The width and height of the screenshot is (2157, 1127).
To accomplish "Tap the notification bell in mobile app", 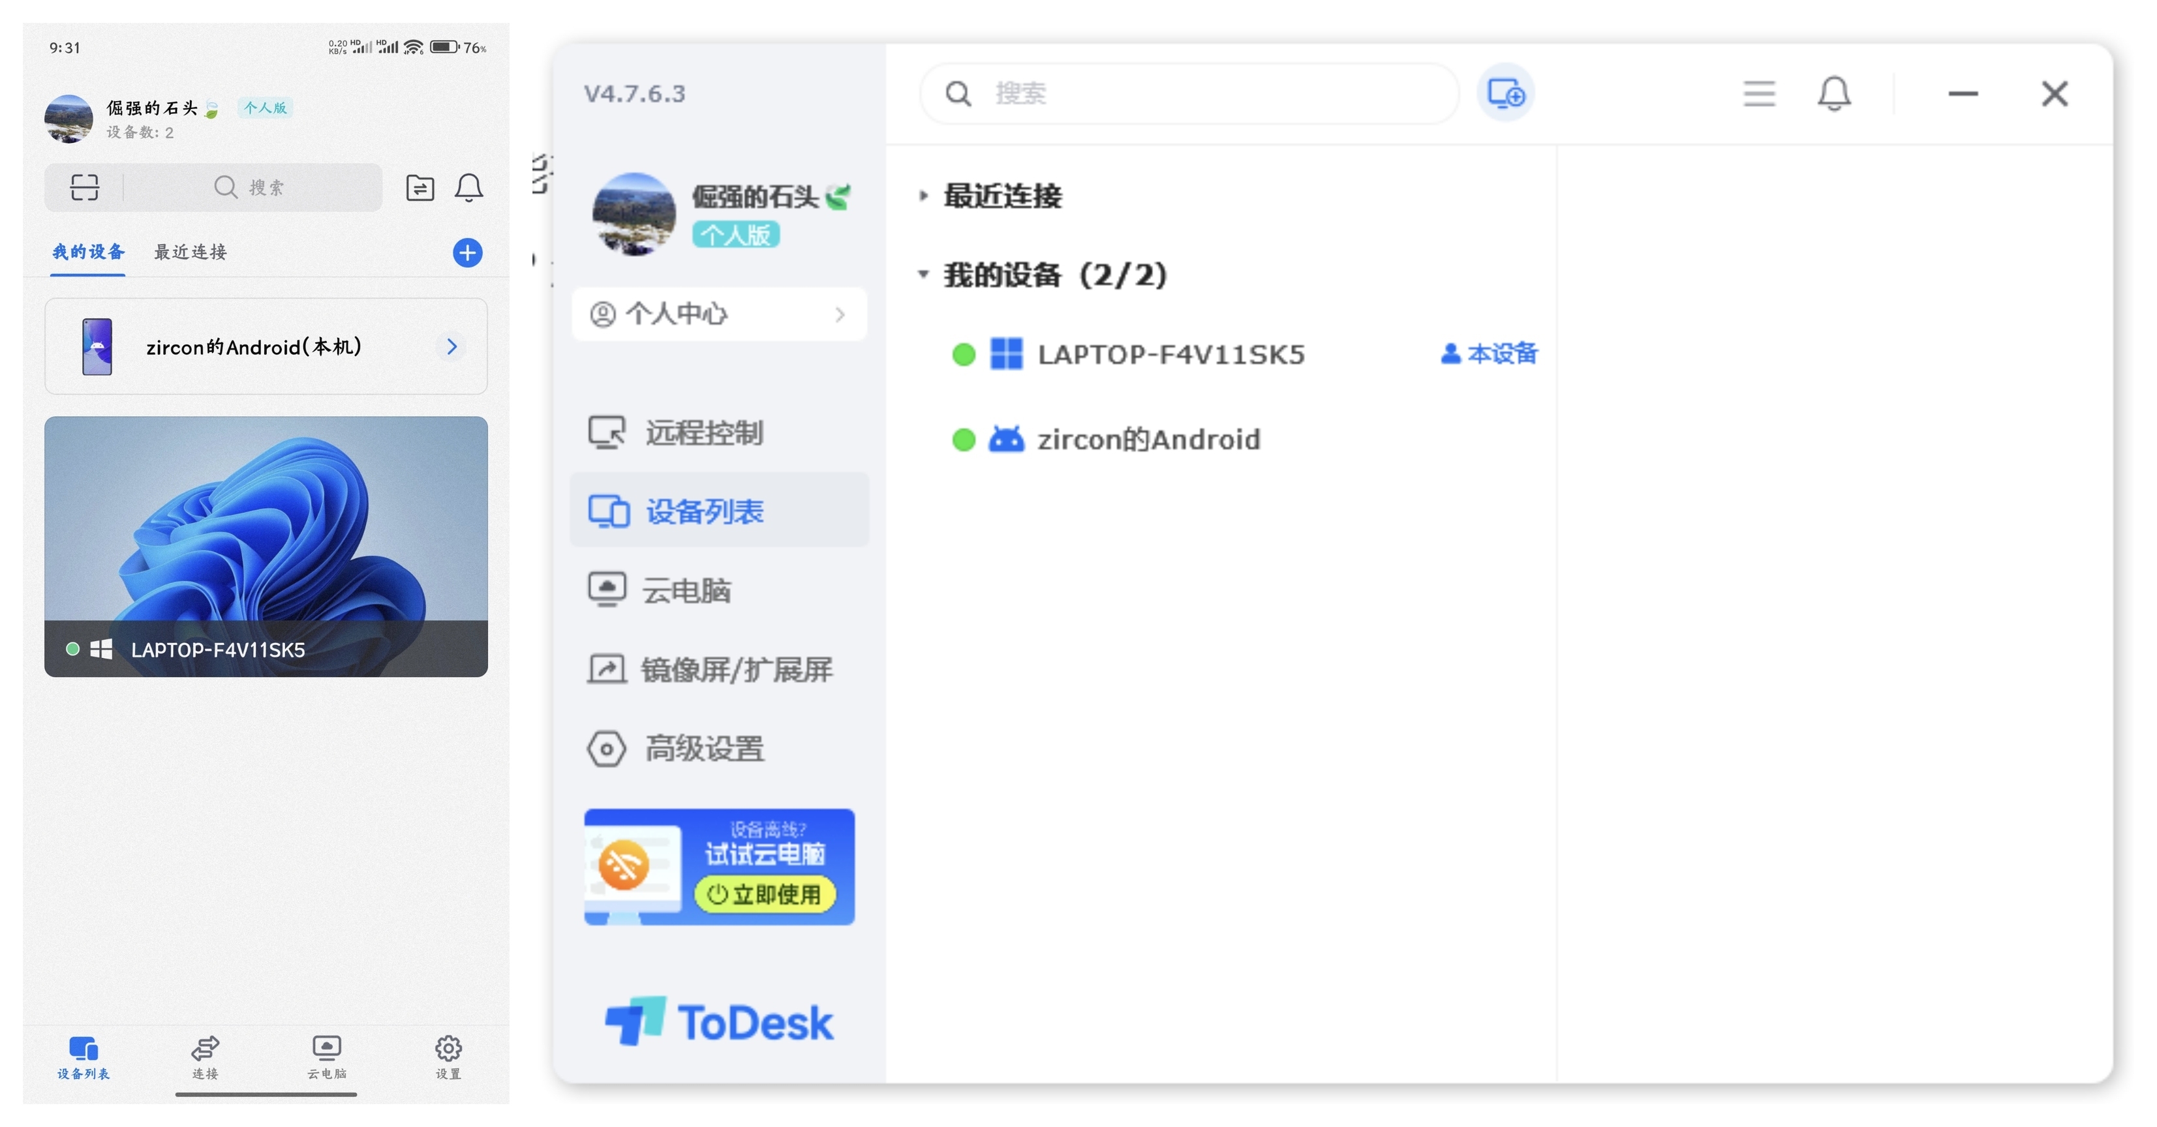I will coord(469,188).
